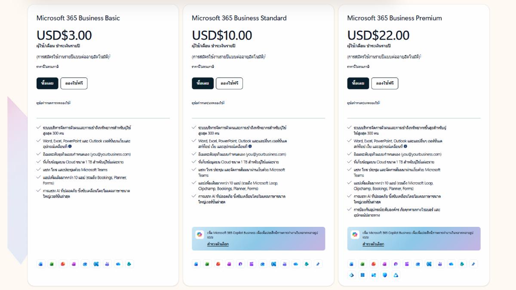Click the Entra ID icon in Business Premium card
Image resolution: width=516 pixels, height=290 pixels.
coord(352,275)
